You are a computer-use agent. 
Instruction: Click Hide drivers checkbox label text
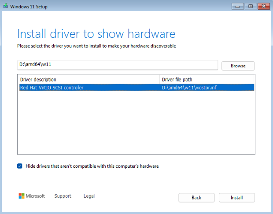92,166
